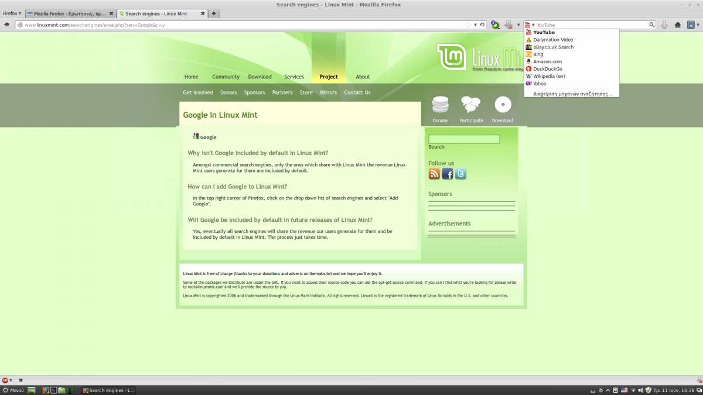Open the Bookmarks menu toolbar icon
This screenshot has height=395, width=703.
click(691, 25)
